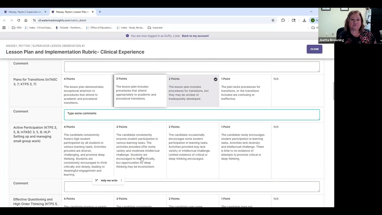This screenshot has width=382, height=215.
Task: Click Effective Questioning and High Order Thinking label
Action: tap(35, 202)
